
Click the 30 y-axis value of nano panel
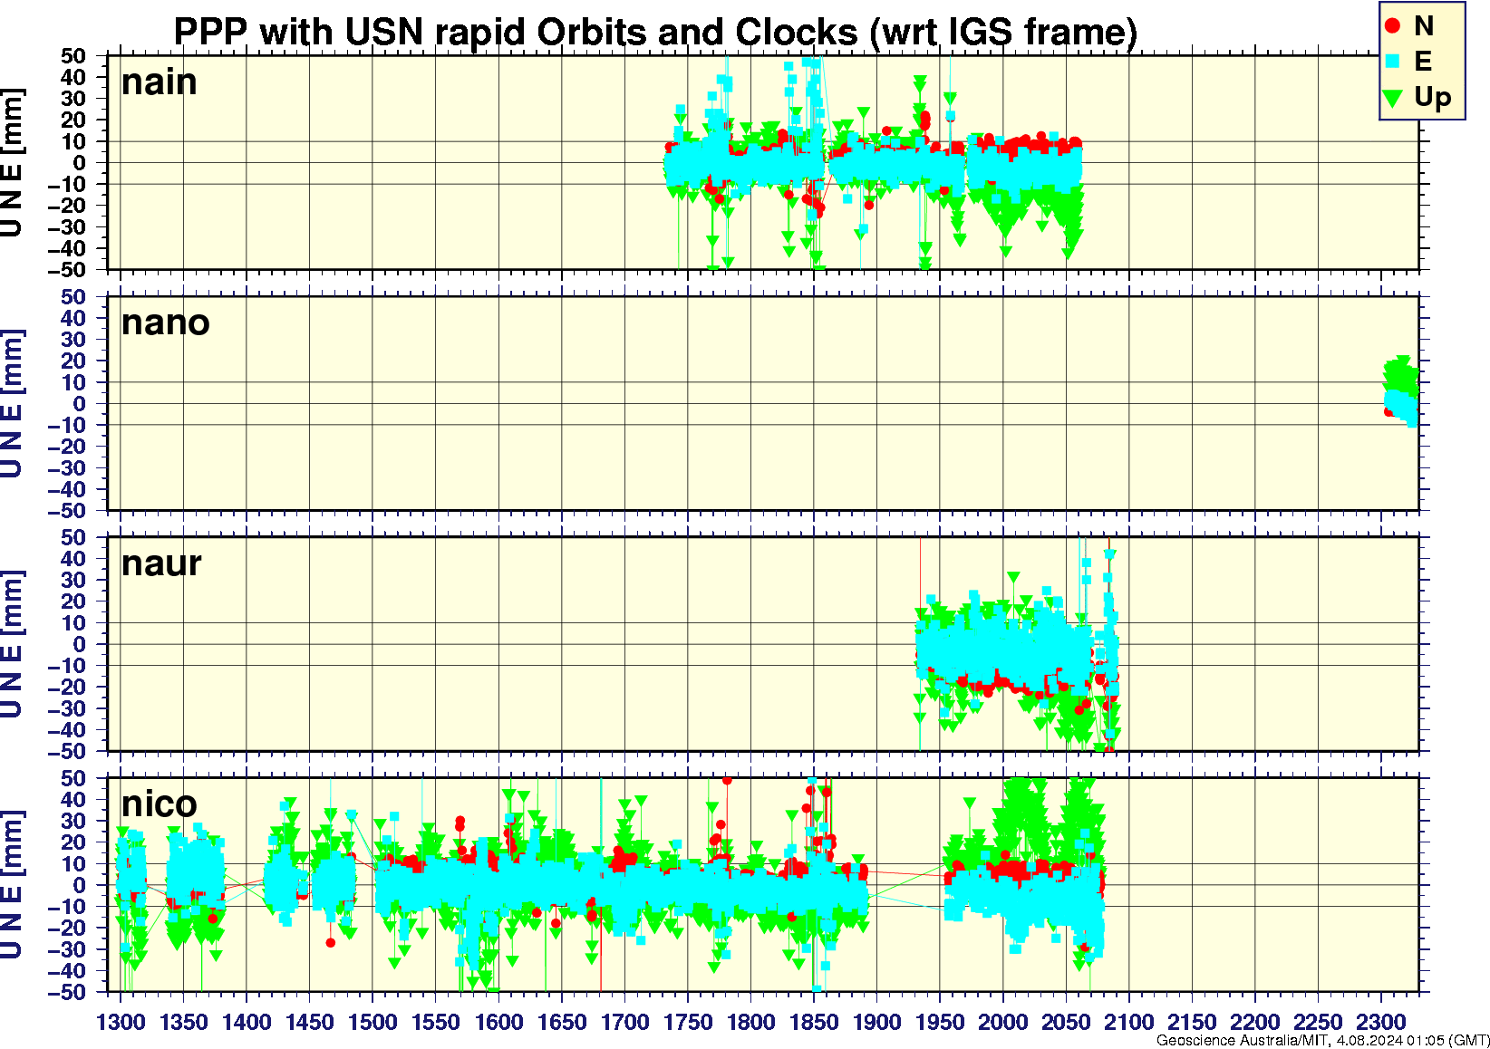click(73, 340)
